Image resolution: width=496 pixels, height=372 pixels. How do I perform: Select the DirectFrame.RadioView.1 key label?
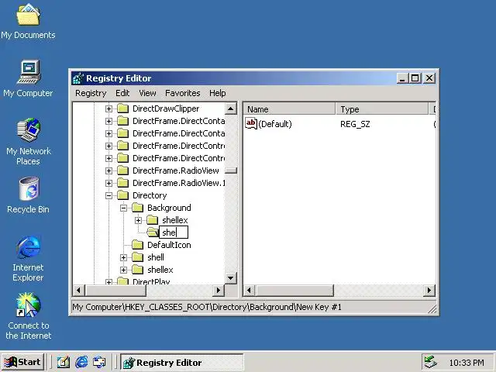(x=179, y=183)
